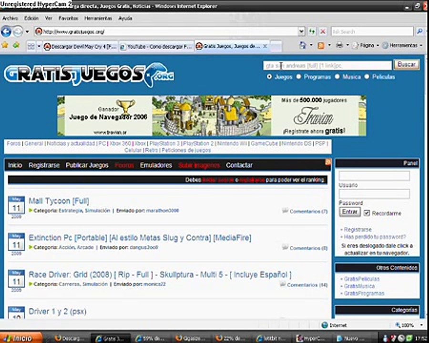Open the Extinction Pc [Portable] post

[x=140, y=238]
